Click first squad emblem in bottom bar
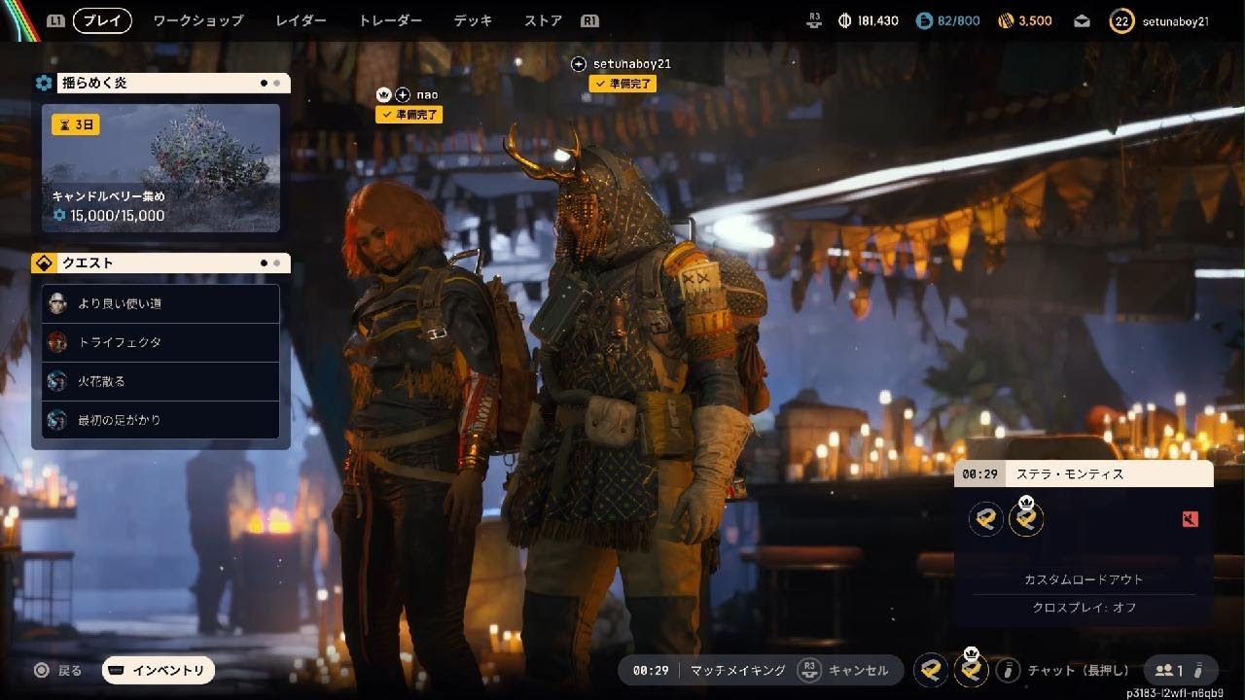Viewport: 1245px width, 700px height. (x=931, y=670)
